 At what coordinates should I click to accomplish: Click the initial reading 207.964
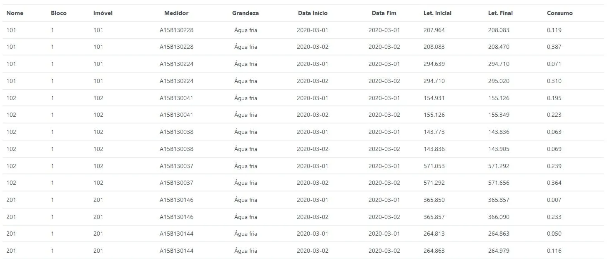[x=434, y=30]
